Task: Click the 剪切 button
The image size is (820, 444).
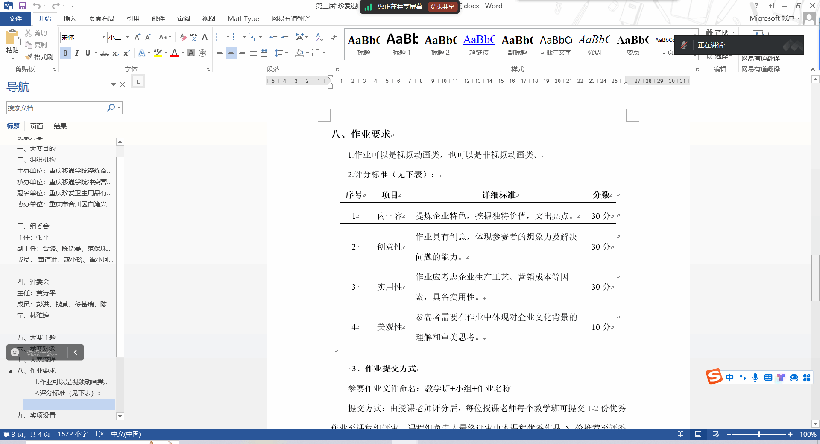Action: pos(36,33)
